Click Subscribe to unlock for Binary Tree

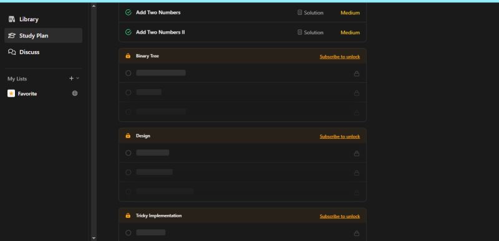[x=339, y=57]
